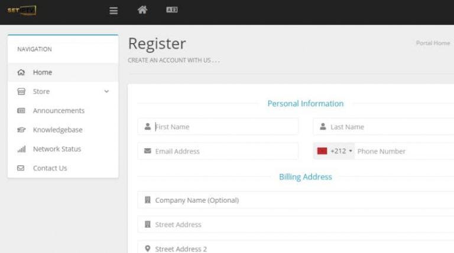Click the Knowledgebase graduation cap icon

point(21,130)
